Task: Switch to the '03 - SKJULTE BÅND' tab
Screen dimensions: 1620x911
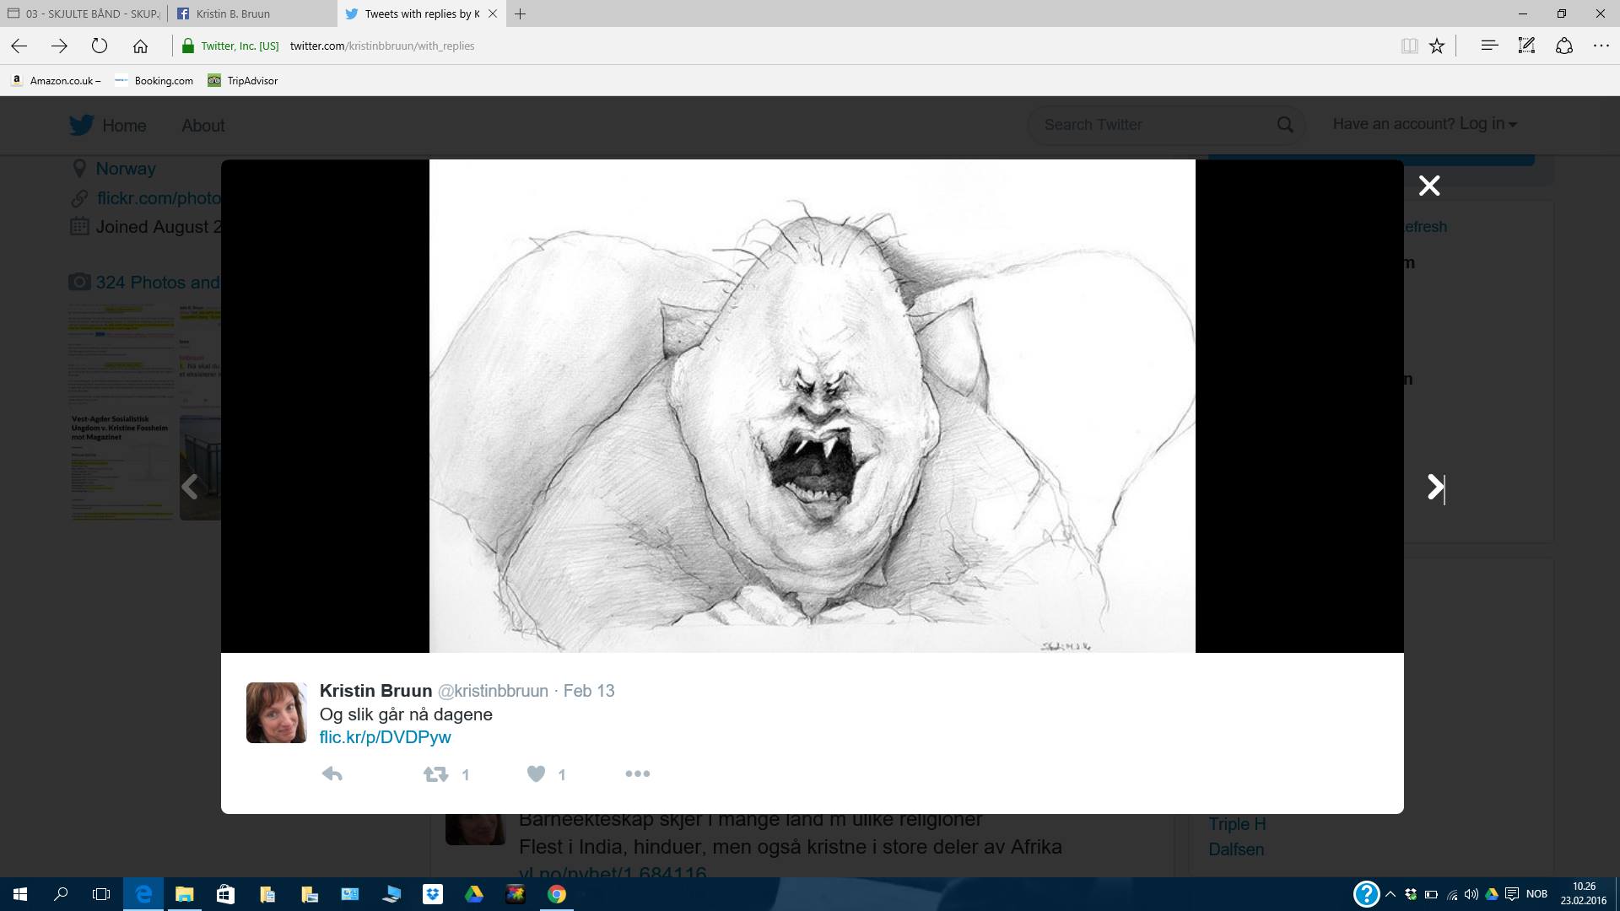Action: point(84,13)
